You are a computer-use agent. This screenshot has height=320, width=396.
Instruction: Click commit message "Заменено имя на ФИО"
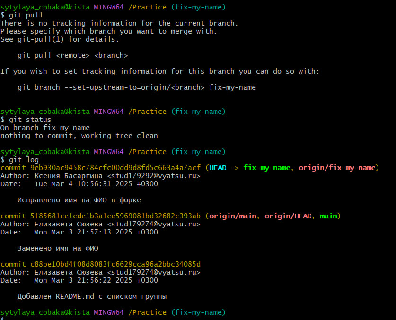(58, 248)
